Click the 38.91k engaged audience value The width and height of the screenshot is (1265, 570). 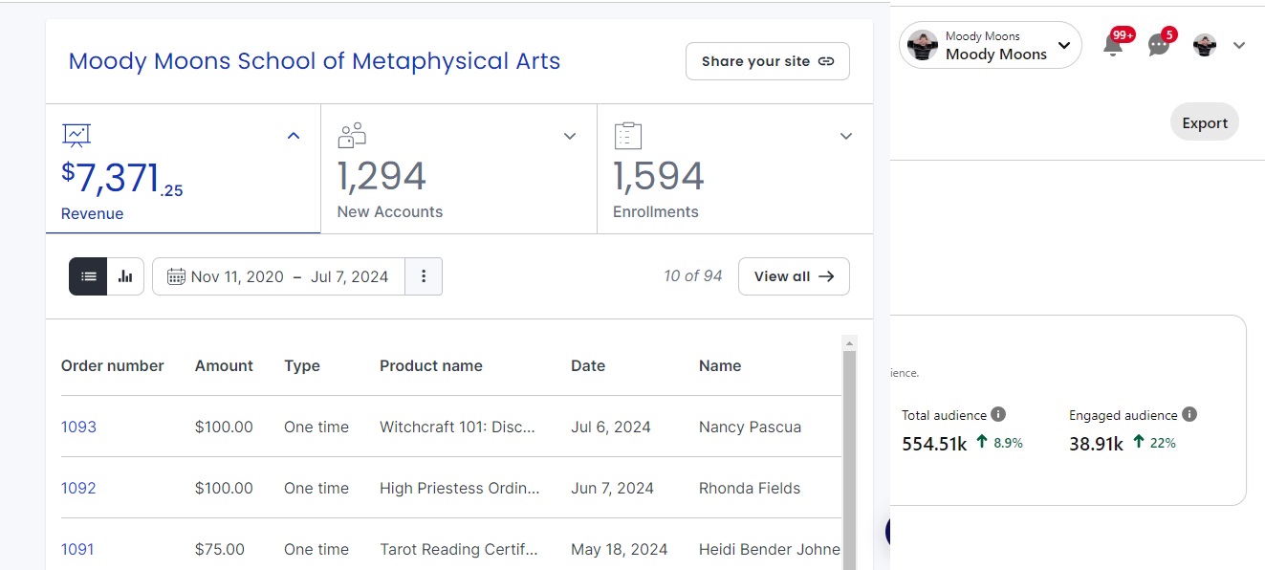click(1096, 444)
